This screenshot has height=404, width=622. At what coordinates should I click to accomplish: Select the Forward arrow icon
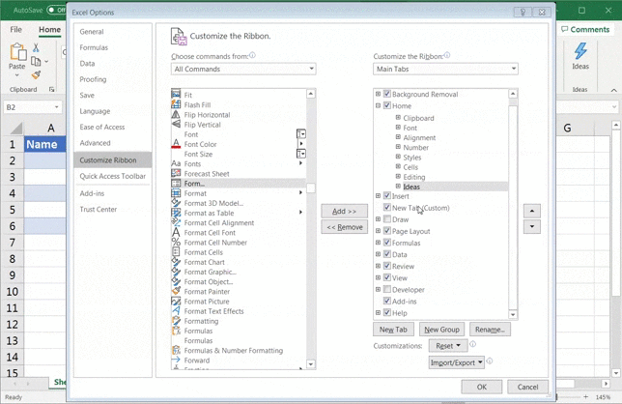click(x=176, y=360)
